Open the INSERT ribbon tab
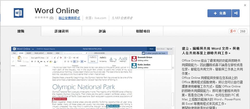The height and width of the screenshot is (109, 250). coord(29,53)
